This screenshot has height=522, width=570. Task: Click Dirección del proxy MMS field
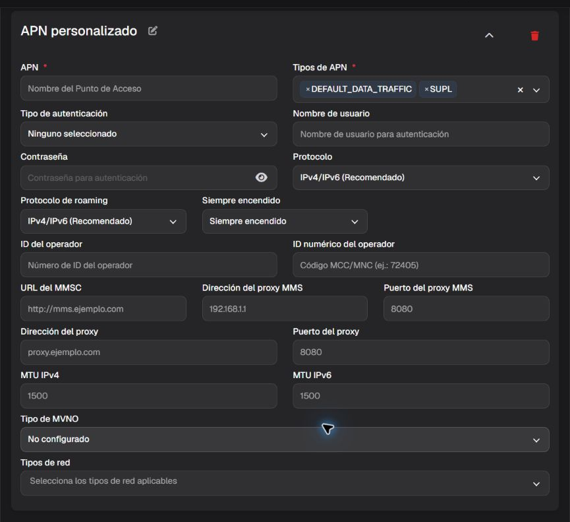tap(285, 309)
